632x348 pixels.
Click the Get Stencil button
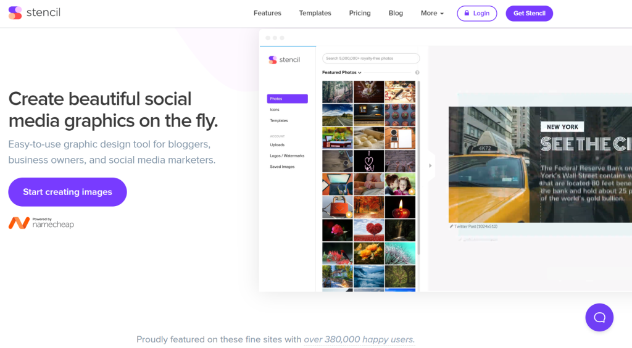click(529, 14)
